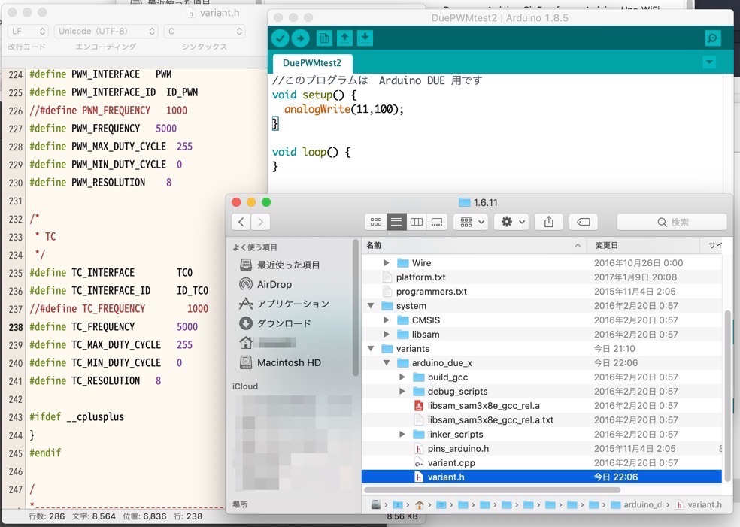Select the DuePWMtest2 sketch tab
This screenshot has height=527, width=740.
[312, 62]
